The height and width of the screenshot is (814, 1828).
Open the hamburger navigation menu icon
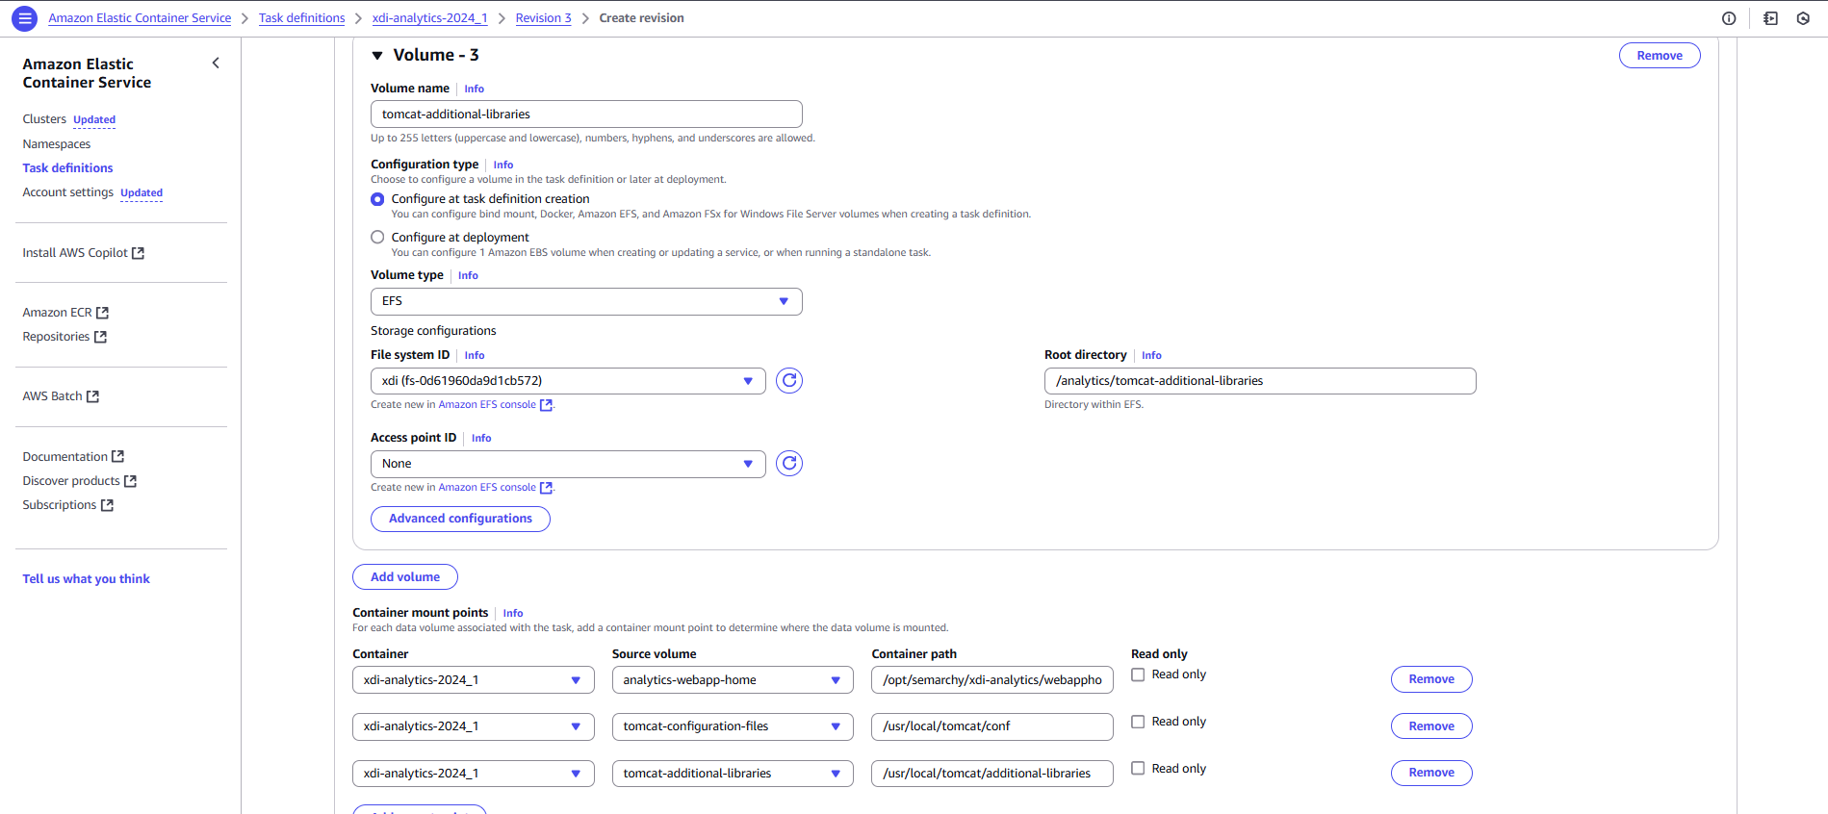pyautogui.click(x=25, y=18)
